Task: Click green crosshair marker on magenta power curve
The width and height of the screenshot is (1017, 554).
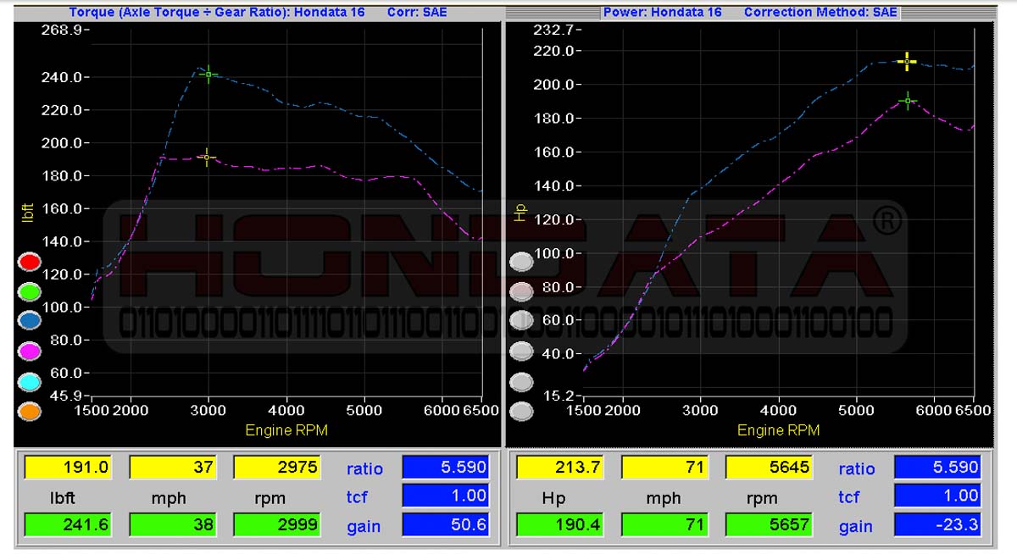Action: (908, 101)
